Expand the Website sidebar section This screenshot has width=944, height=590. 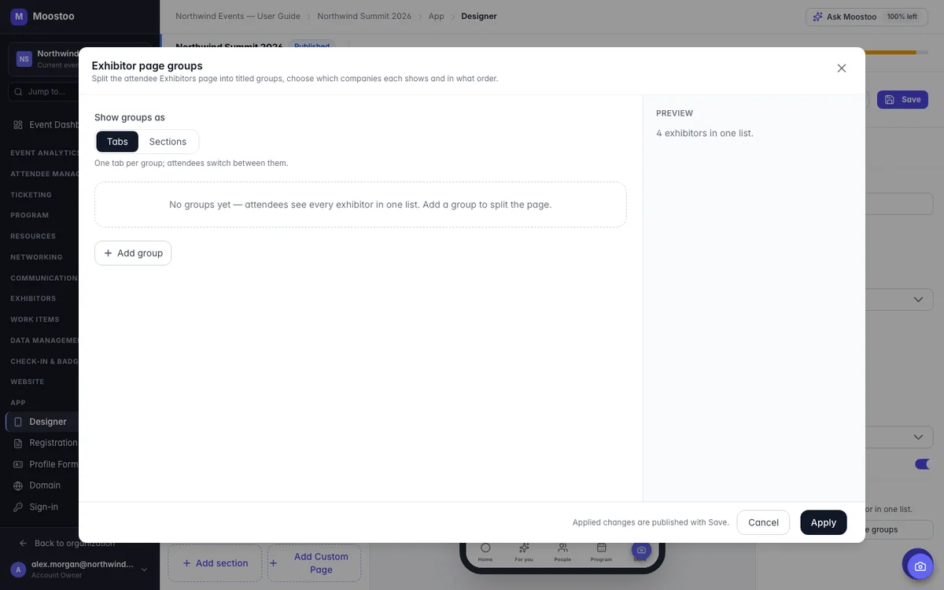coord(28,382)
